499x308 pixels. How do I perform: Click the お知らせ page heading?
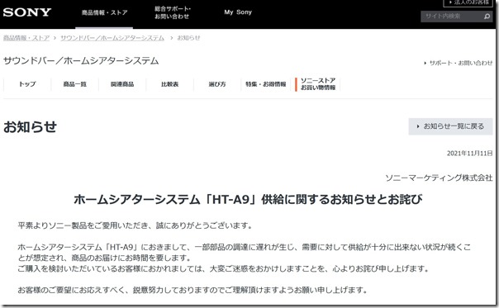tap(30, 126)
